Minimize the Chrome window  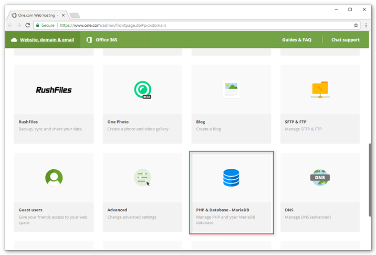tap(336, 9)
